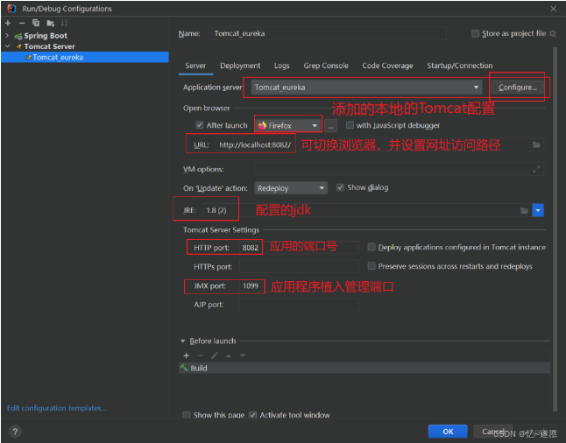Image resolution: width=566 pixels, height=443 pixels.
Task: Open the Application server dropdown
Action: pyautogui.click(x=366, y=88)
